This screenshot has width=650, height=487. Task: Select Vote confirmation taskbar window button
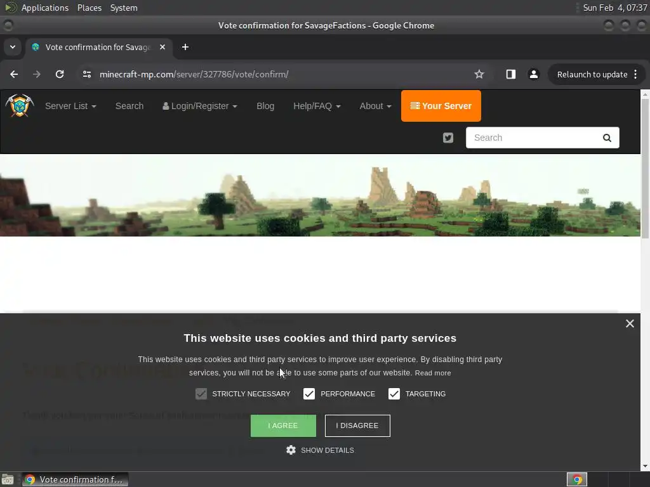pyautogui.click(x=75, y=479)
